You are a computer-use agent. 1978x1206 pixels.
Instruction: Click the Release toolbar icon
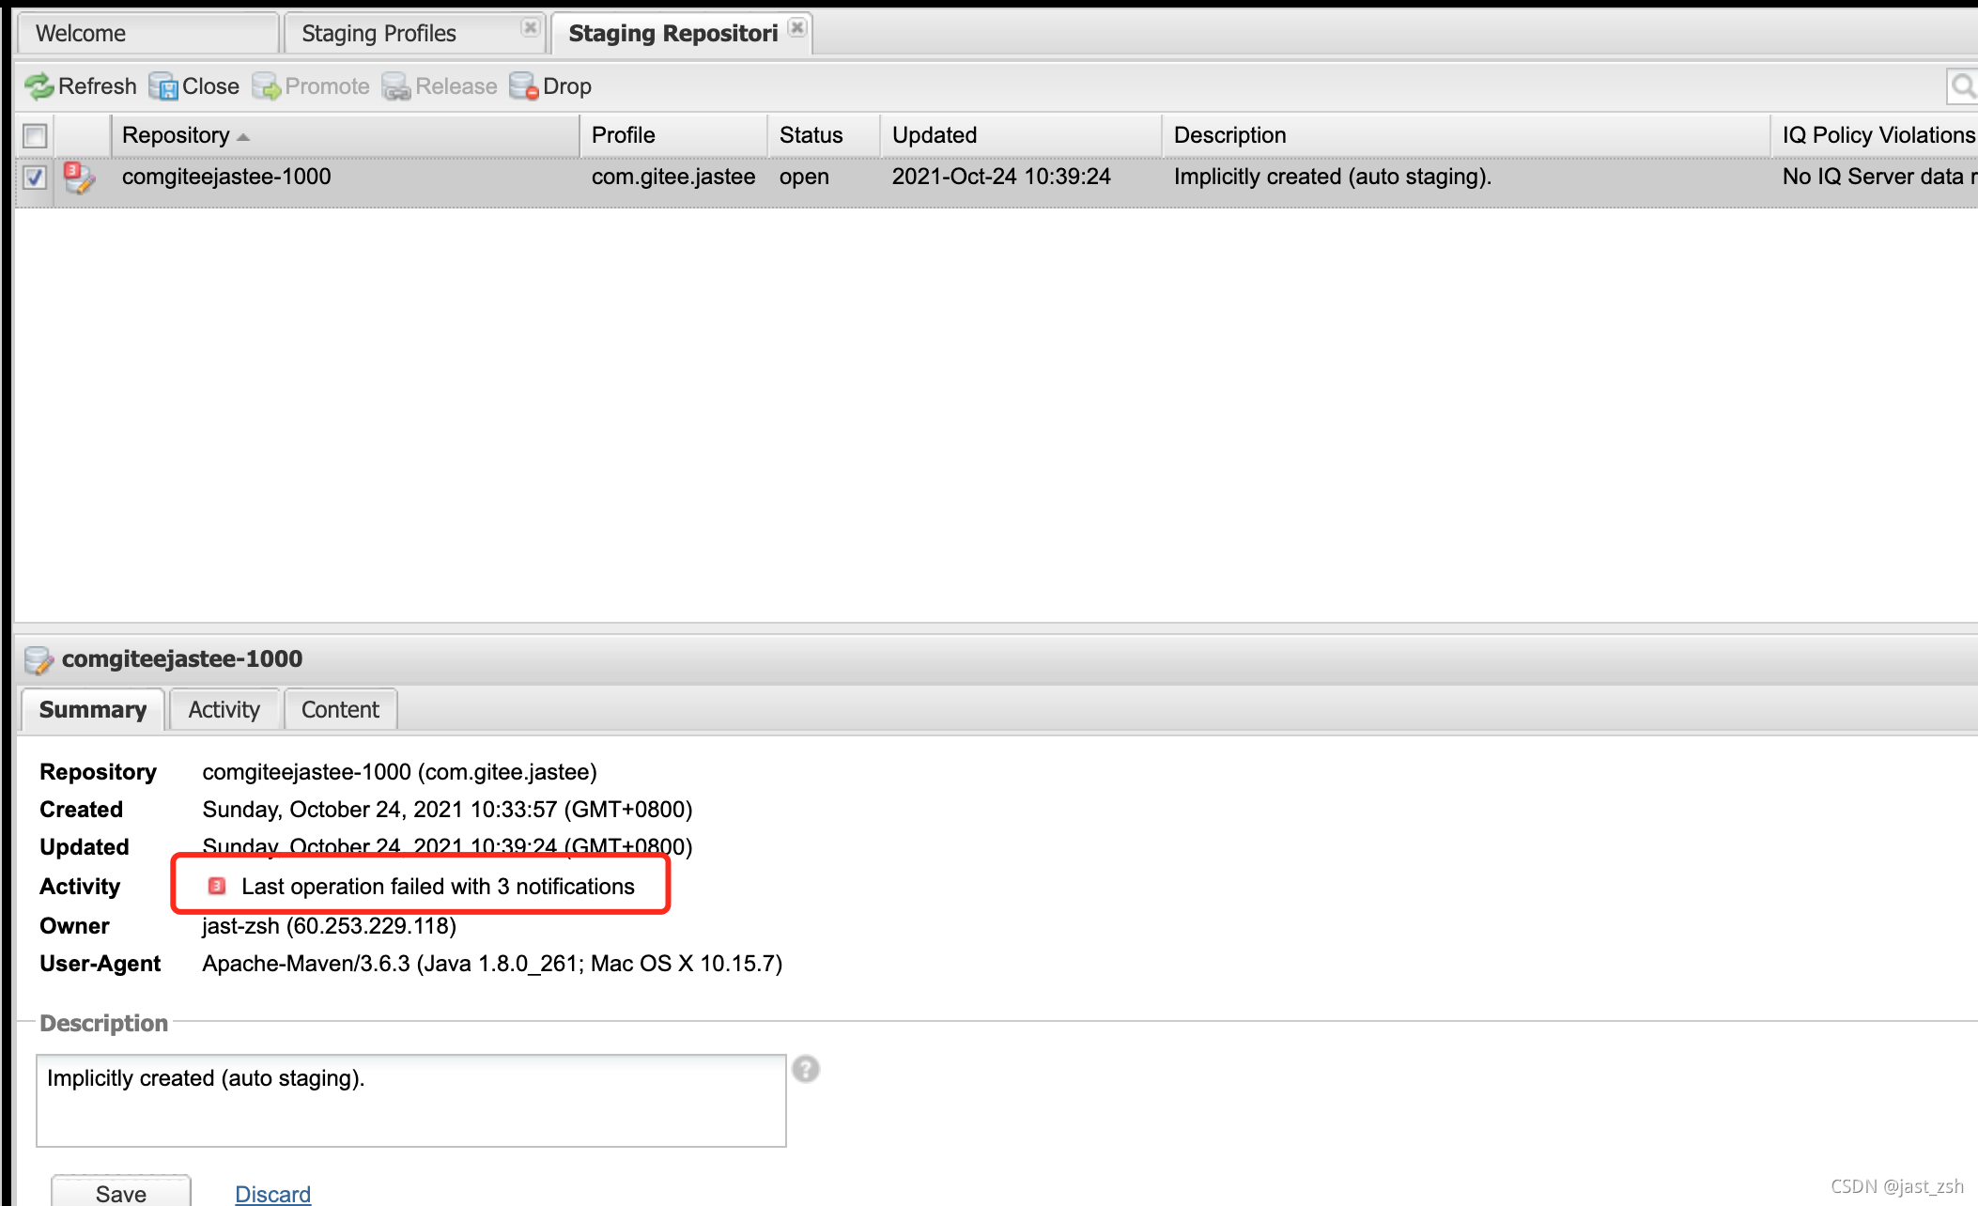(396, 86)
